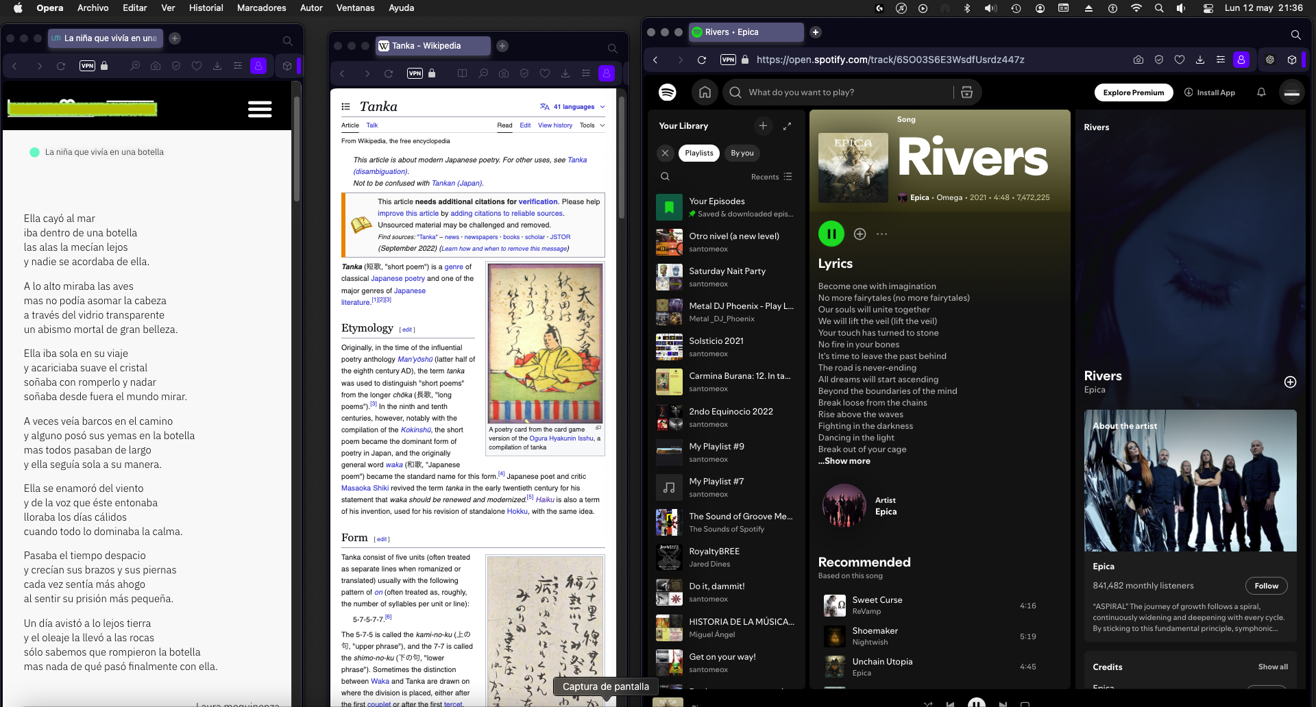Open hamburger menu on poem website

[260, 109]
